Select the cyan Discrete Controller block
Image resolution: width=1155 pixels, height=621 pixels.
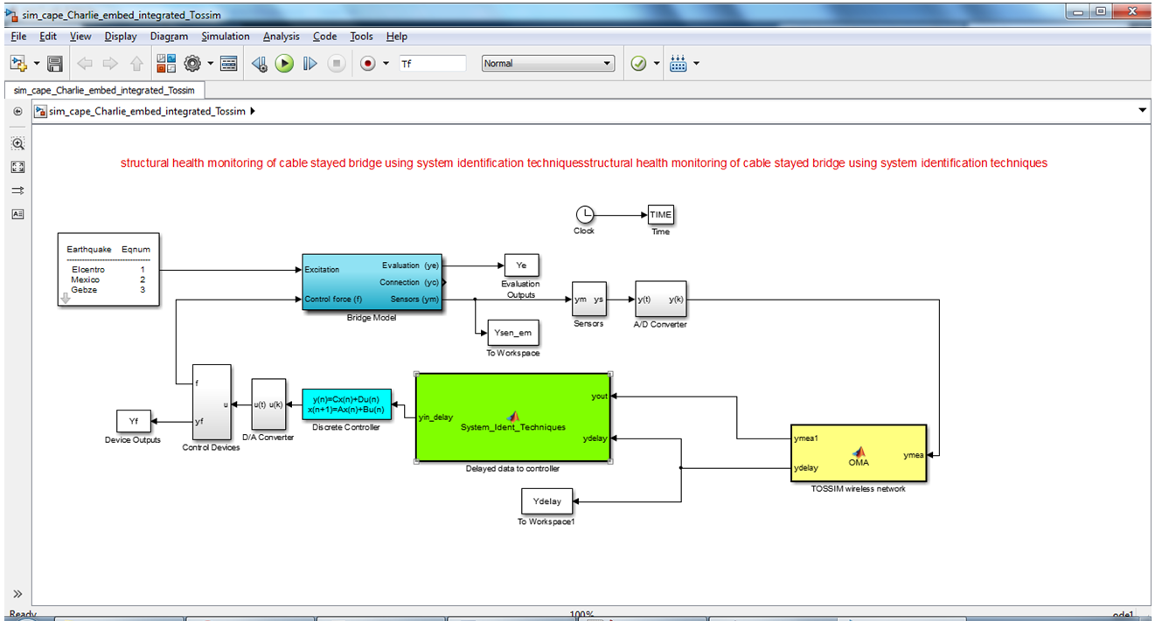tap(346, 404)
